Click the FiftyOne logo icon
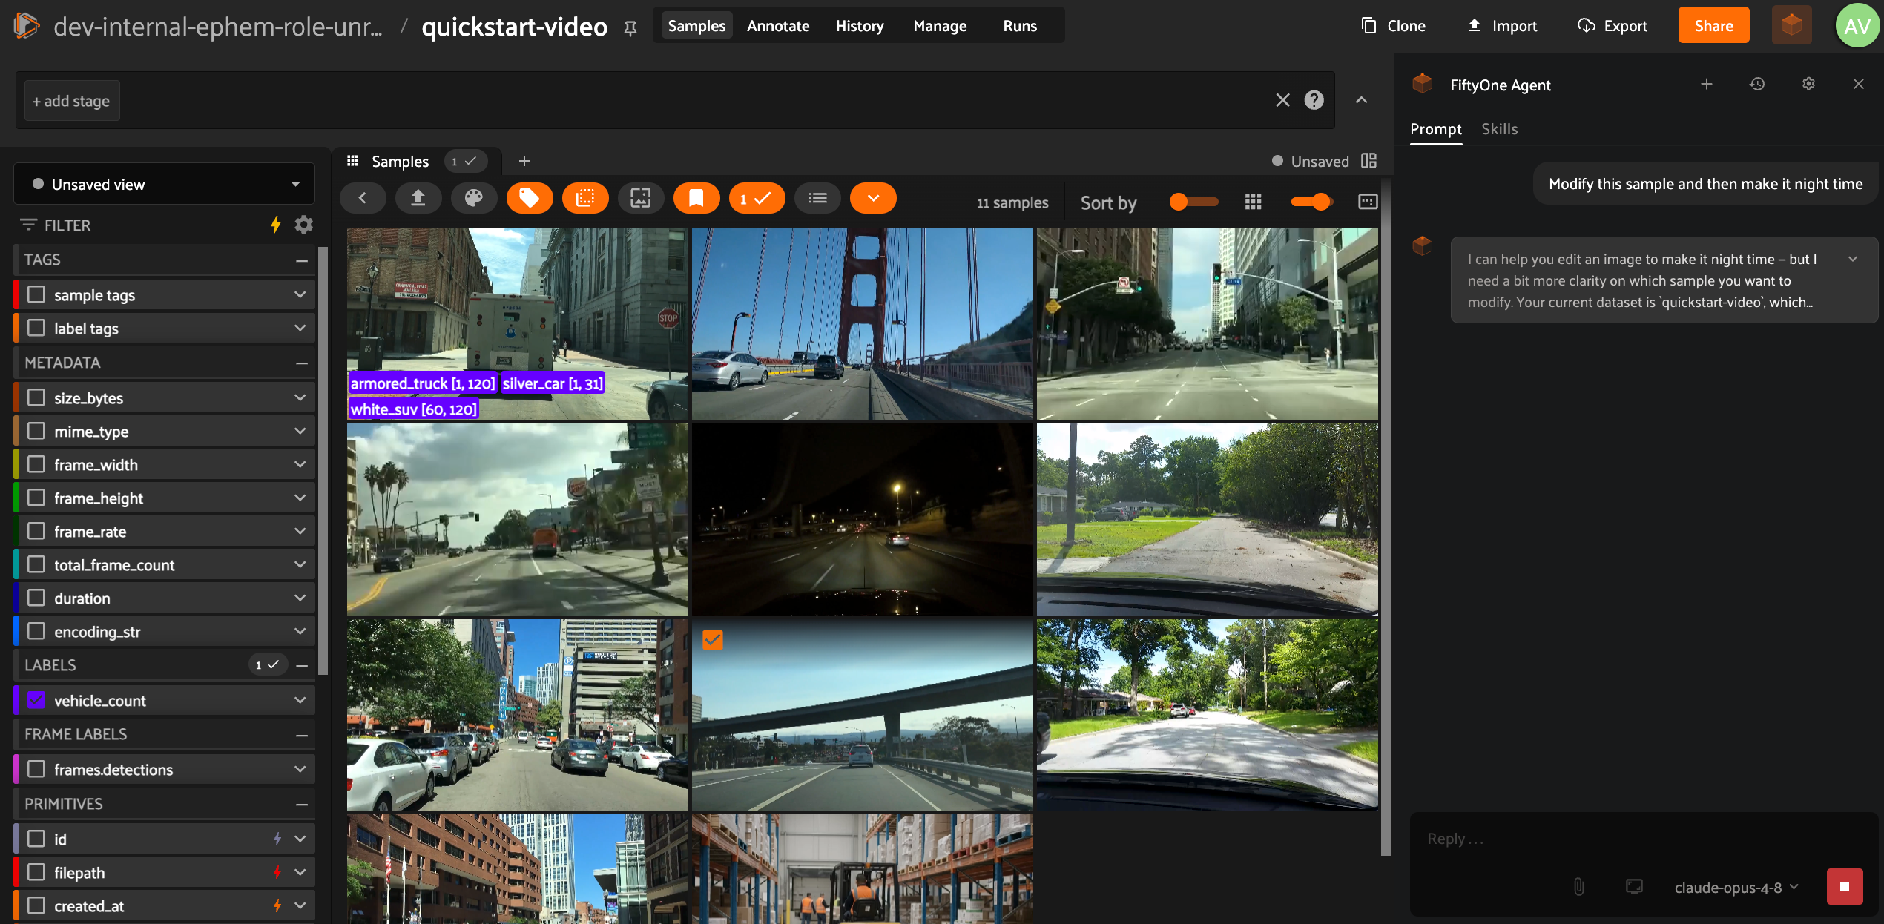This screenshot has height=924, width=1884. (27, 26)
